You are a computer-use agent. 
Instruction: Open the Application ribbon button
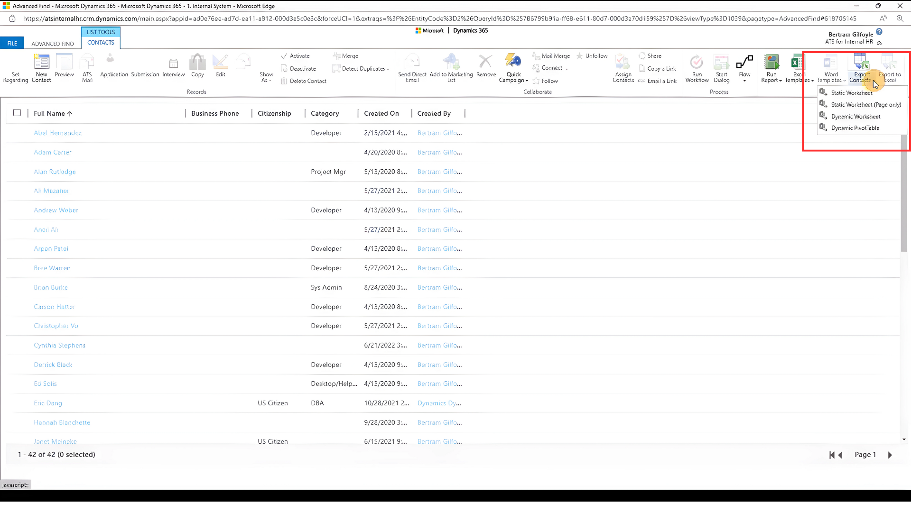click(114, 66)
